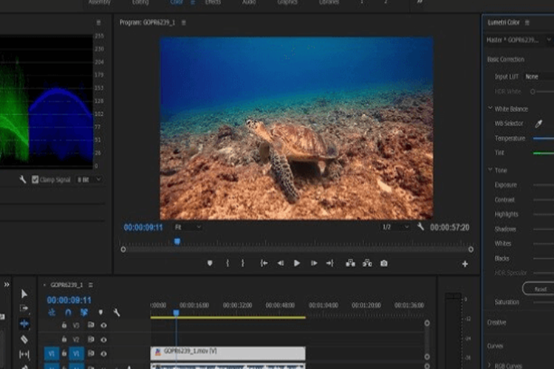Adjust the Tint slider
This screenshot has height=369, width=554.
coord(544,153)
